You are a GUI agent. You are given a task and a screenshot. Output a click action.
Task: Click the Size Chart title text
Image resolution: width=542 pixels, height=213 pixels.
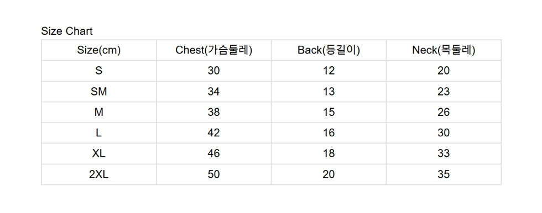67,31
